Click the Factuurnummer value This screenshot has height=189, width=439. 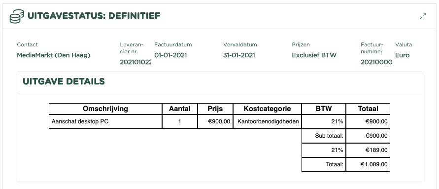[376, 62]
